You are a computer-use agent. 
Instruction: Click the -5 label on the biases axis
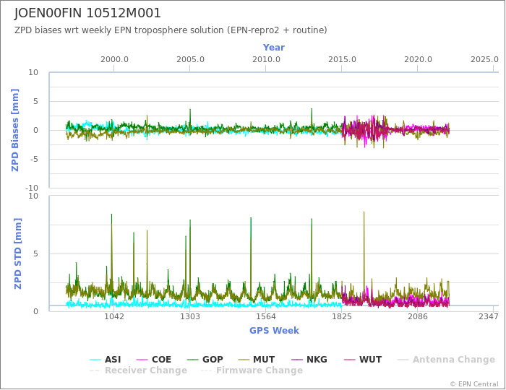[33, 159]
